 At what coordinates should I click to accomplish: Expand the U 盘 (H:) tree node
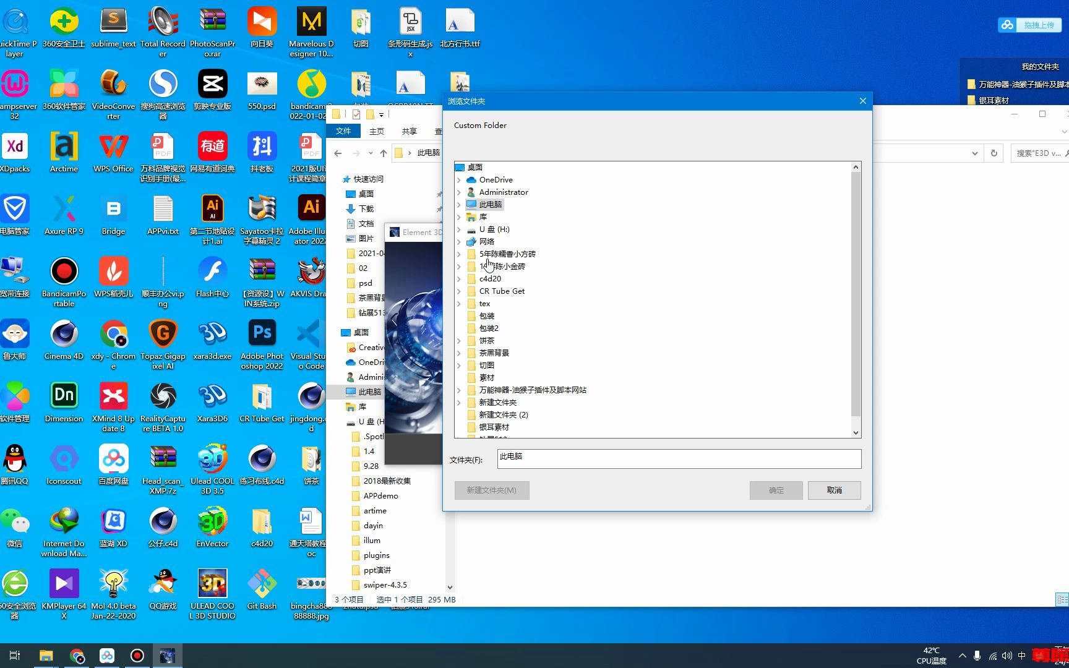(x=459, y=229)
